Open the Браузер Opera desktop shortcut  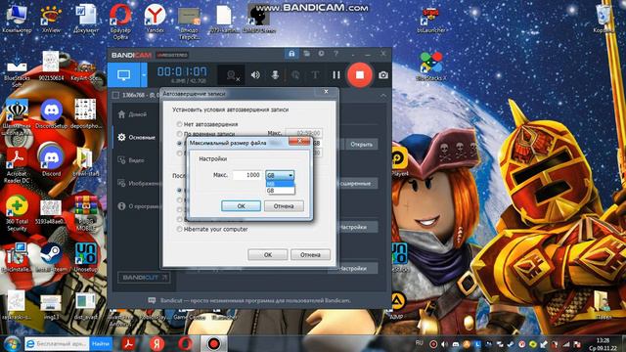(x=120, y=22)
